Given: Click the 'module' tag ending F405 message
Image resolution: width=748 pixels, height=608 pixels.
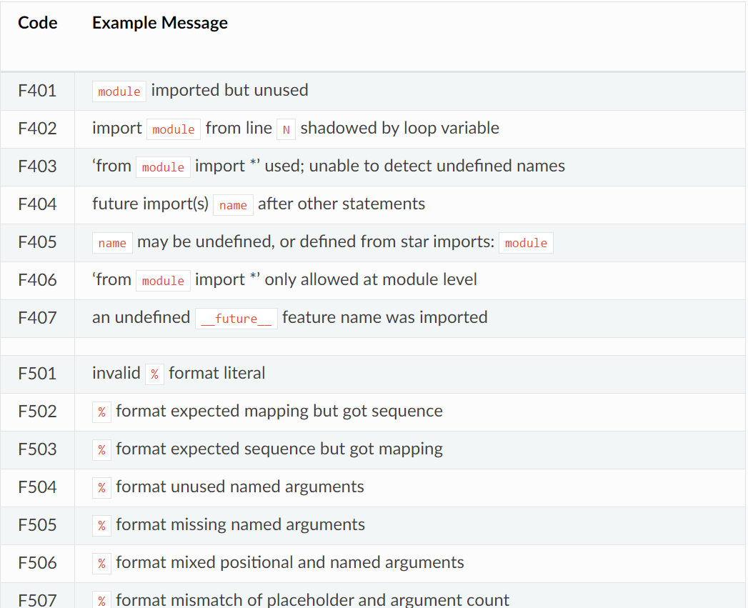Looking at the screenshot, I should [x=526, y=243].
